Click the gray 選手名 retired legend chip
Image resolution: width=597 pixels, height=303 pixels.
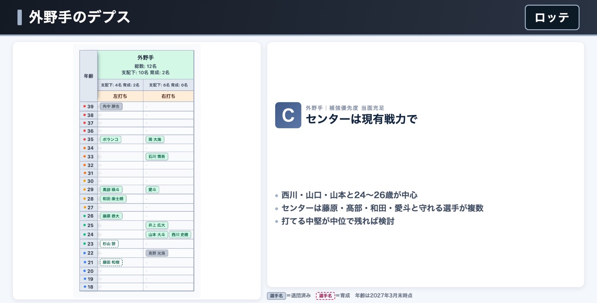(x=276, y=296)
